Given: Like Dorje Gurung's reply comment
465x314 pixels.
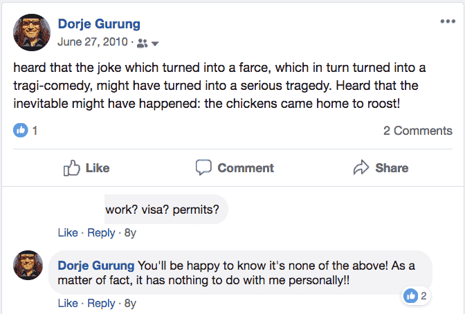Looking at the screenshot, I should tap(67, 303).
